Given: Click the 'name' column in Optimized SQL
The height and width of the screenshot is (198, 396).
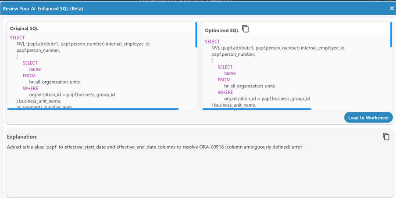Looking at the screenshot, I should click(230, 73).
